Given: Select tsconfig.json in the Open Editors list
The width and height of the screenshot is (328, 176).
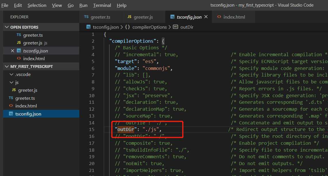Looking at the screenshot, I should [x=41, y=51].
